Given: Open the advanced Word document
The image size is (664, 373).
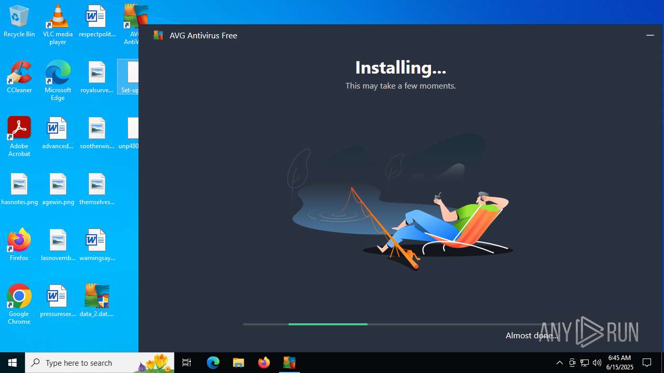Looking at the screenshot, I should (58, 134).
